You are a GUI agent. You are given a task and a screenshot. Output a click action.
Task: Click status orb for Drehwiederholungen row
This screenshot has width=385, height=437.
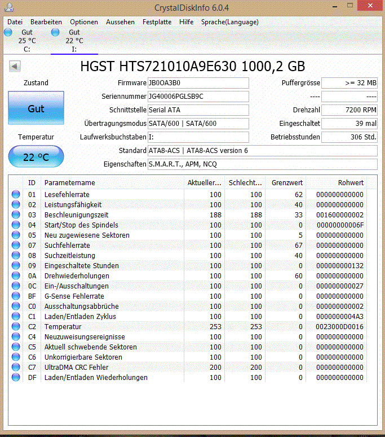(16, 276)
